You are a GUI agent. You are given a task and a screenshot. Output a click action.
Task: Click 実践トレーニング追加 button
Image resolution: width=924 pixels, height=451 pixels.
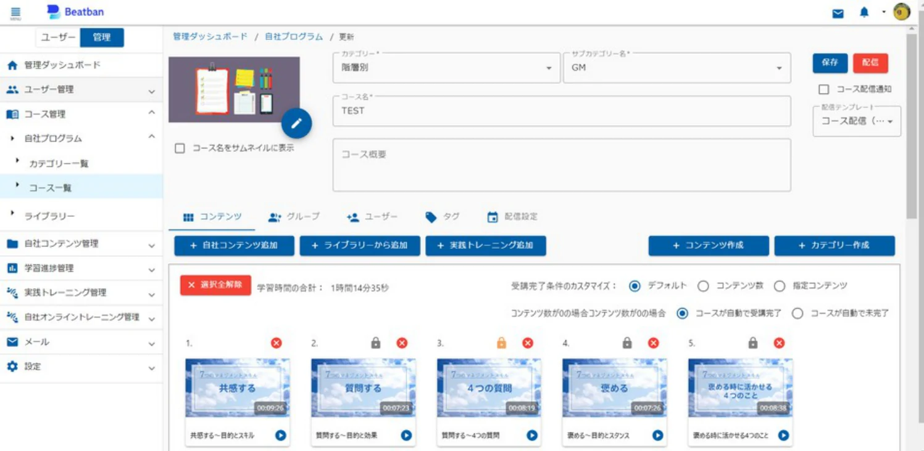click(x=486, y=246)
